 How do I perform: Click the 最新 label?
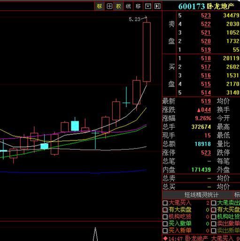(169, 101)
